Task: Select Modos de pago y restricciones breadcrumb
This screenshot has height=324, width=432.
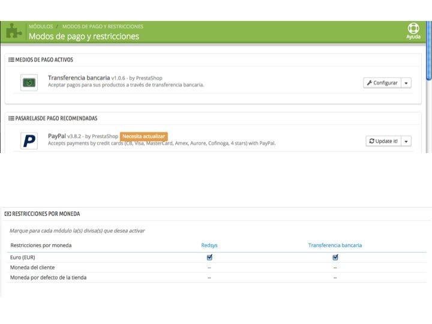Action: click(x=103, y=26)
